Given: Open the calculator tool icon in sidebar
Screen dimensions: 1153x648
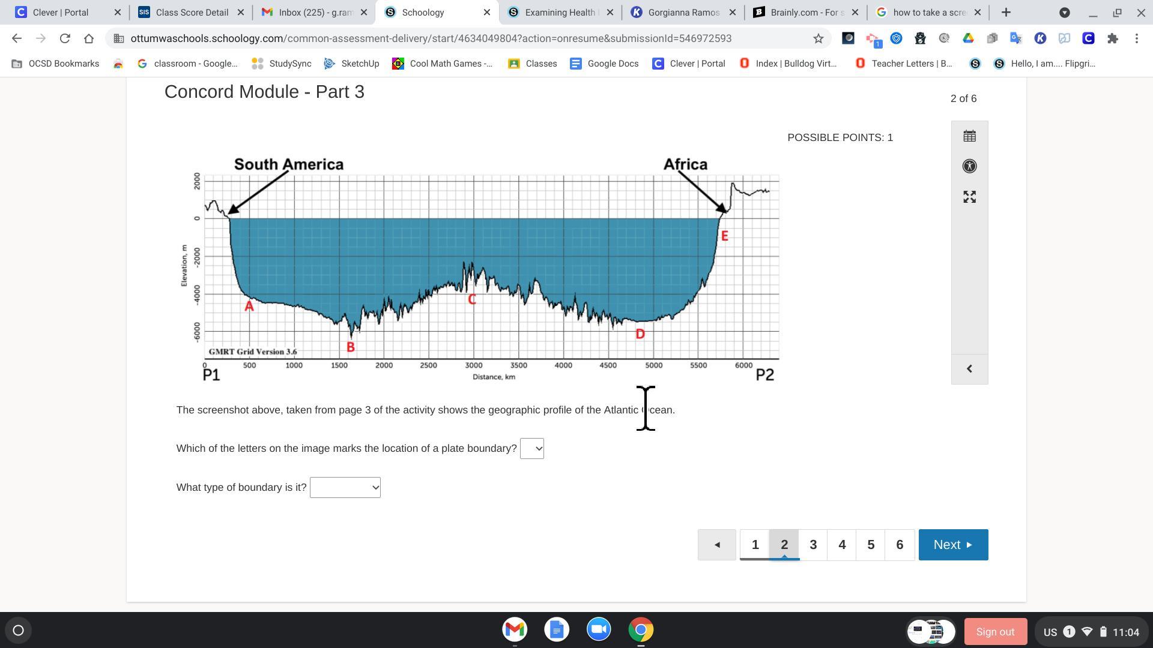Looking at the screenshot, I should click(969, 136).
